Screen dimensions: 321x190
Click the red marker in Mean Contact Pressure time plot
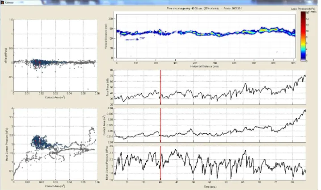click(x=160, y=163)
